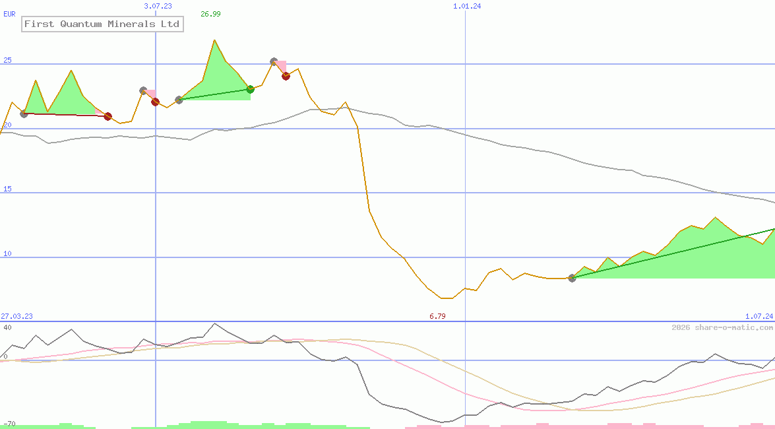Click gray entry marker starting the final green uptrend

[572, 278]
